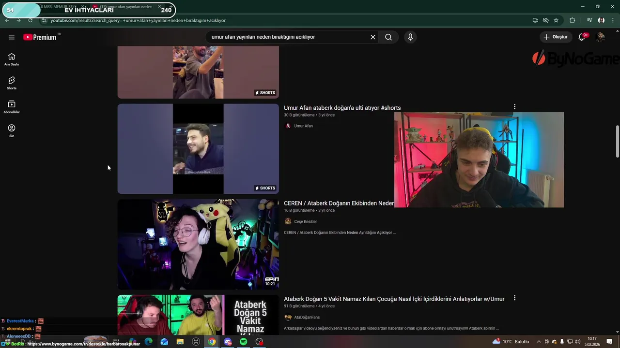
Task: Click '30 B görüntüleme' view count text
Action: 299,115
